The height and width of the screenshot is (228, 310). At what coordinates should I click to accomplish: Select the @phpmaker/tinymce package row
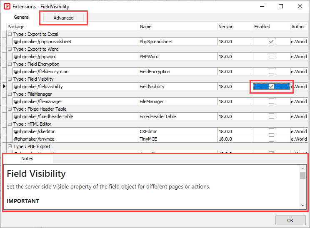click(75, 139)
